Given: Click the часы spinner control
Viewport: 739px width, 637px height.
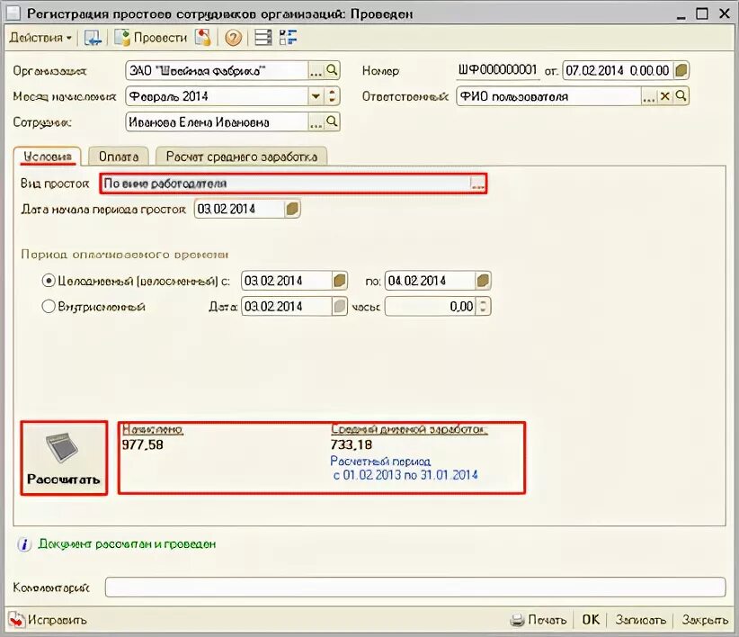Looking at the screenshot, I should pyautogui.click(x=483, y=307).
